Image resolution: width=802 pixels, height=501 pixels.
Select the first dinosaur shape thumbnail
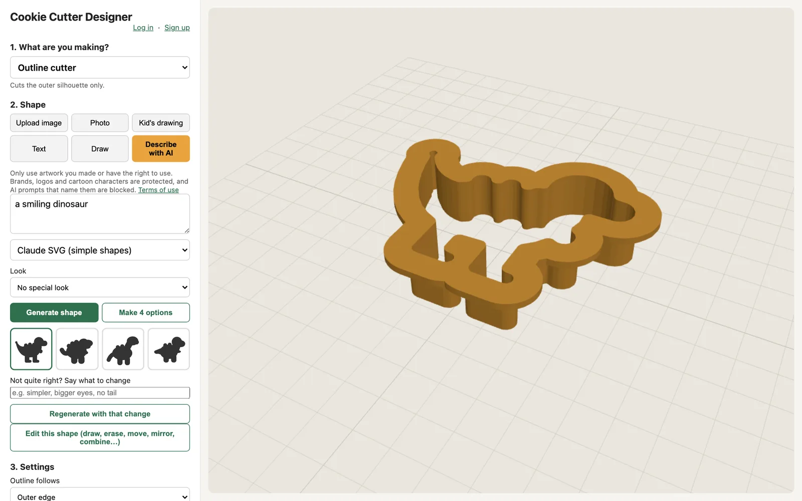[31, 349]
